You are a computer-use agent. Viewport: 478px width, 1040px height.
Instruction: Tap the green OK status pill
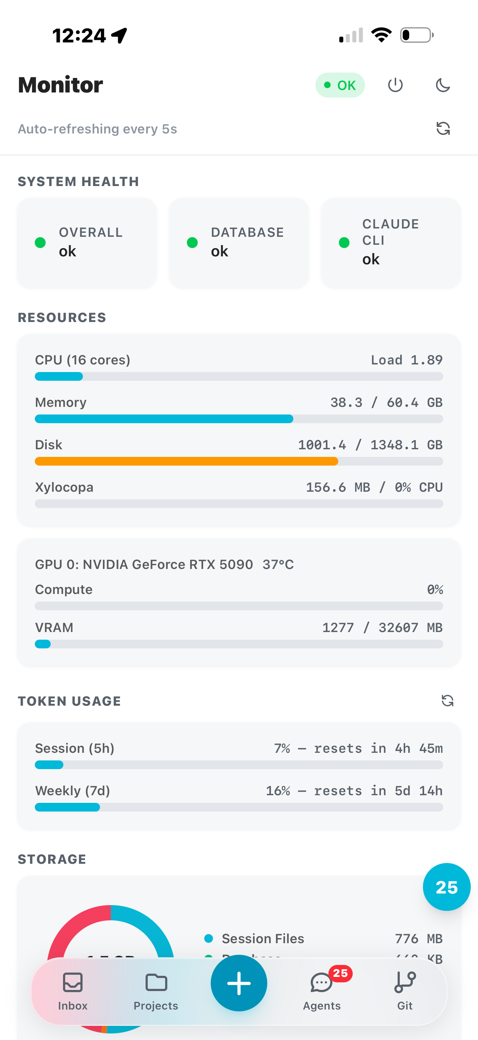pos(340,85)
